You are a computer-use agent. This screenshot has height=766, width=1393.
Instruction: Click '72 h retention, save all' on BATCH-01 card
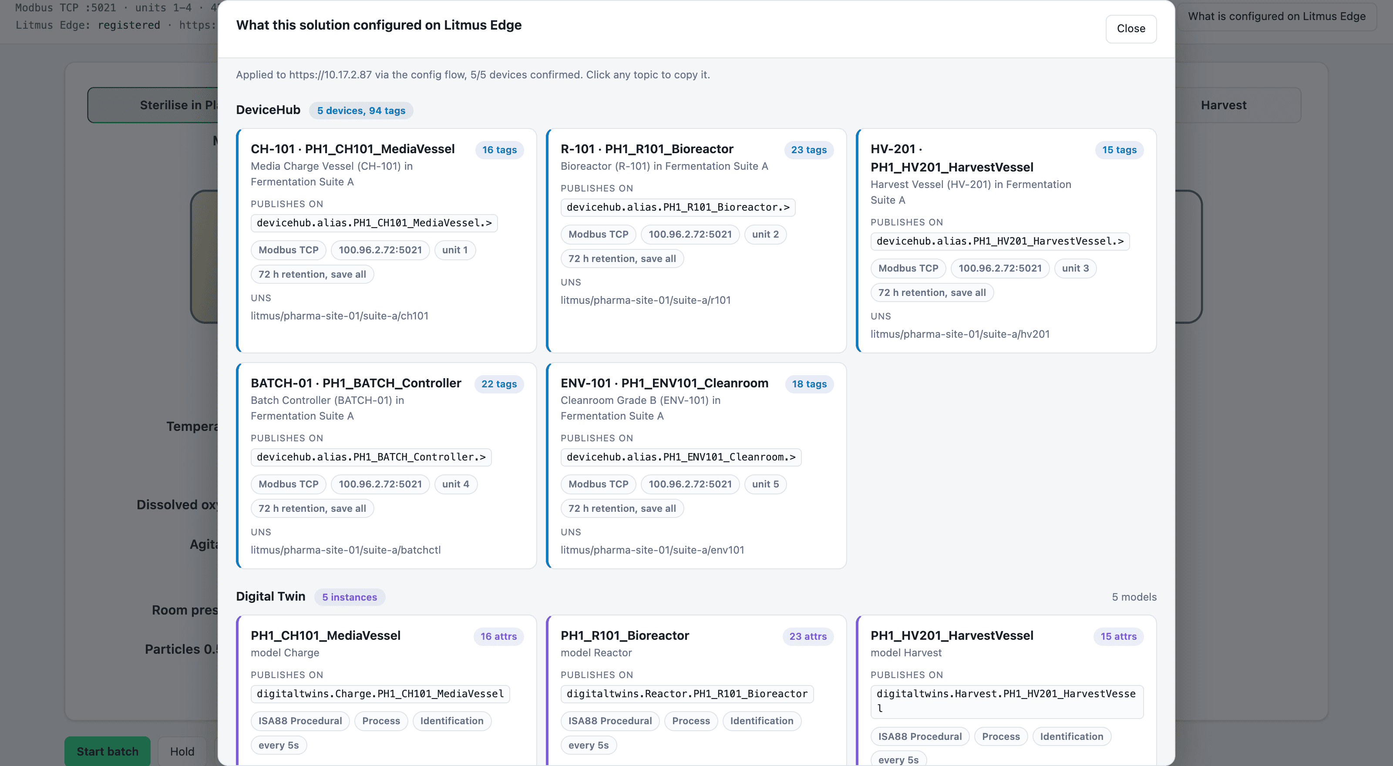coord(312,508)
